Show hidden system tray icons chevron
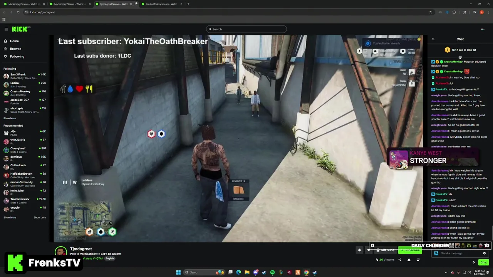Image resolution: width=493 pixels, height=277 pixels. [x=446, y=272]
